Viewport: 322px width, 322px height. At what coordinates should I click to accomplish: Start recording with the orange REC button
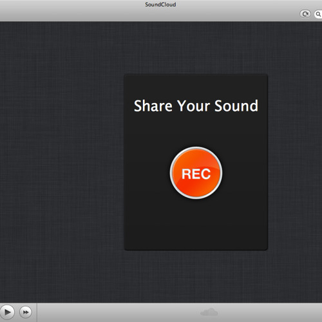click(196, 173)
